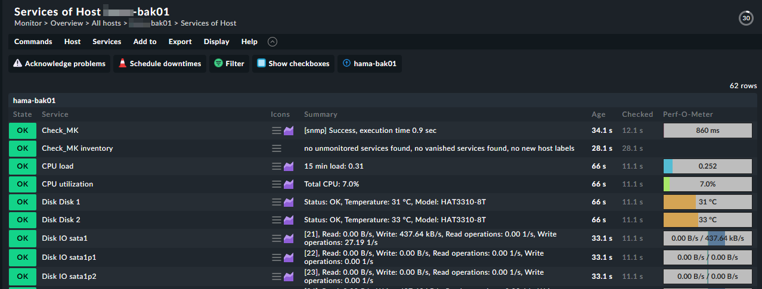Open the Help menu

[x=249, y=42]
